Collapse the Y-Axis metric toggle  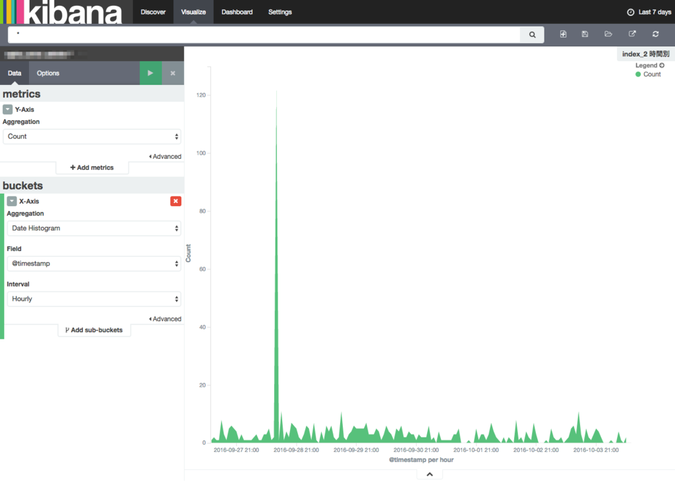point(7,109)
